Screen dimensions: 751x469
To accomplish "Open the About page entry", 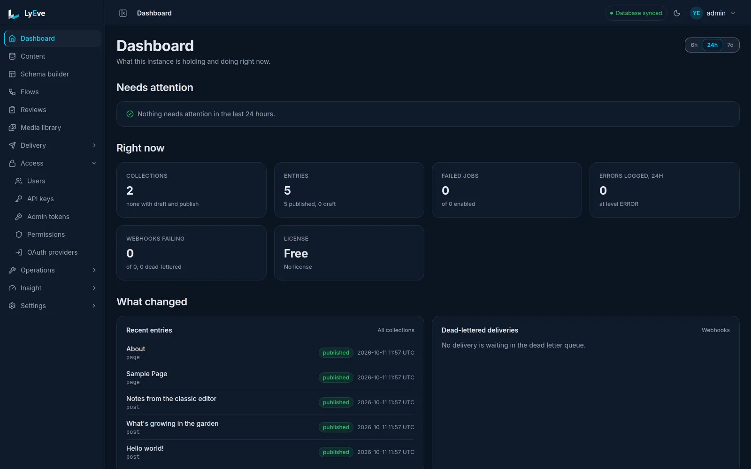I will coord(270,353).
